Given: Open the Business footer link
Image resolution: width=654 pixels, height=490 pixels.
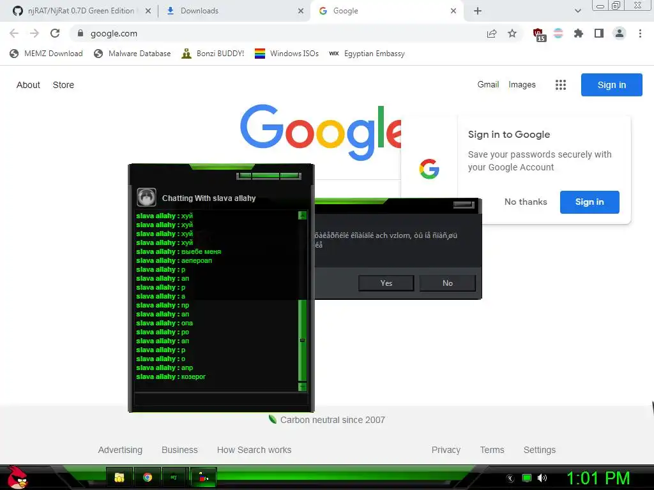Looking at the screenshot, I should 179,450.
